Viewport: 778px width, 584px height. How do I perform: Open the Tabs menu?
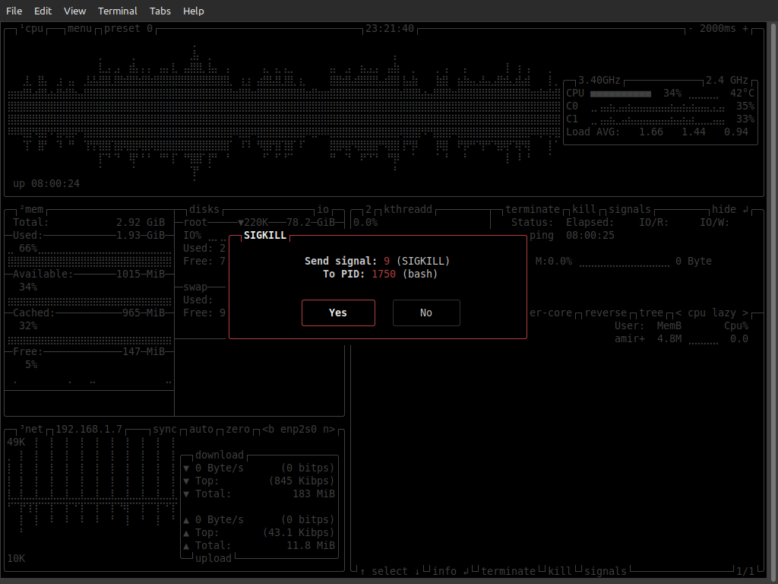pyautogui.click(x=160, y=11)
